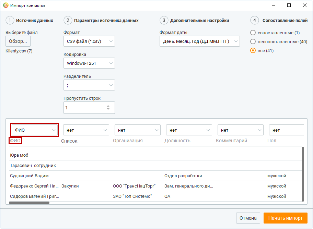Close the Импорт контактов window
This screenshot has width=313, height=229.
pyautogui.click(x=305, y=5)
